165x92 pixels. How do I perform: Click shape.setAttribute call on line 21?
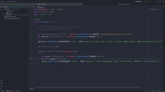click(50, 61)
